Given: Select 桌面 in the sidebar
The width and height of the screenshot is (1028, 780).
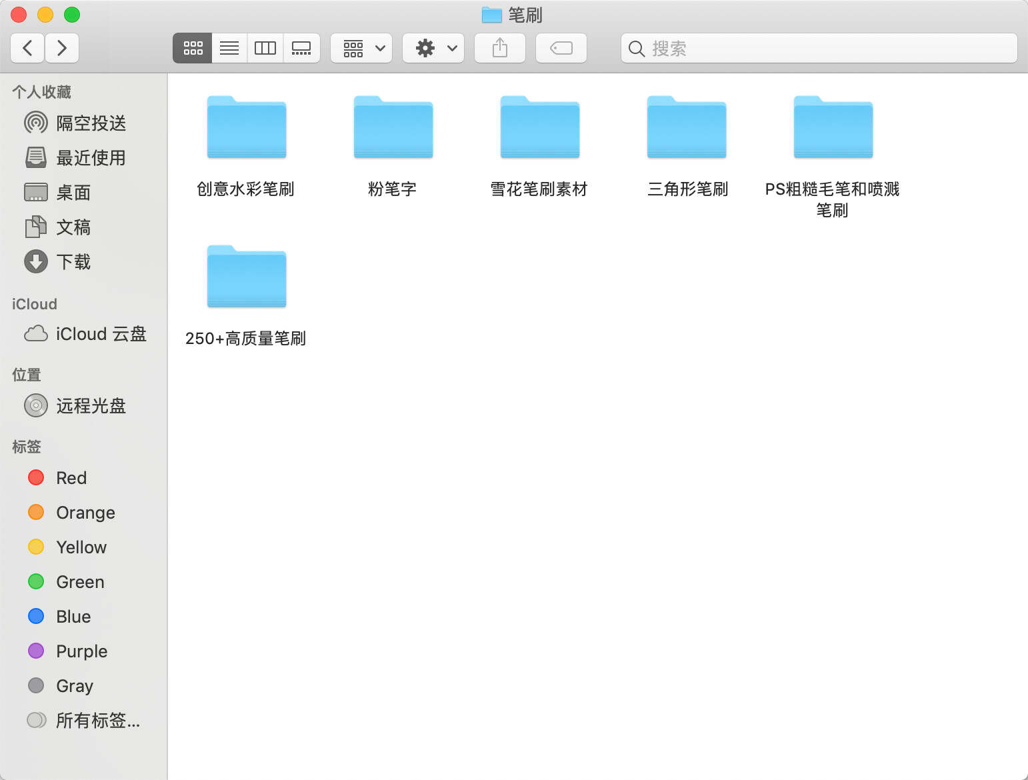Looking at the screenshot, I should click(x=73, y=193).
